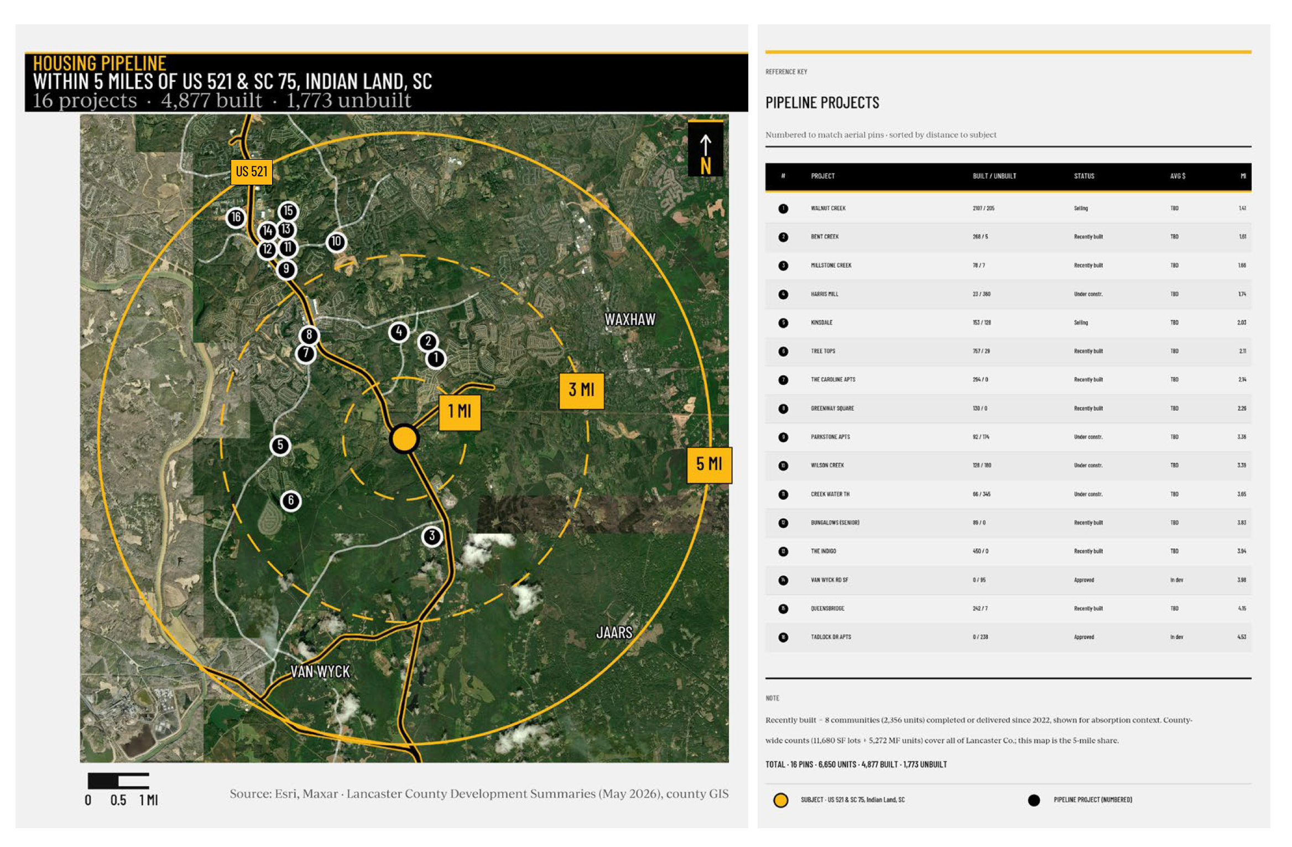Viewport: 1292px width, 847px height.
Task: Click the BUILT / UNBUILT column header
Action: click(x=994, y=176)
